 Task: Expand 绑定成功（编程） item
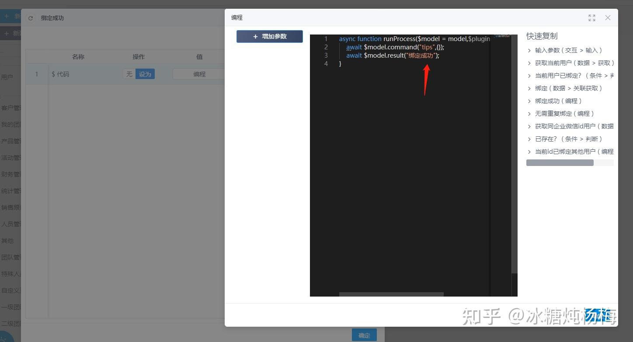[x=529, y=101]
